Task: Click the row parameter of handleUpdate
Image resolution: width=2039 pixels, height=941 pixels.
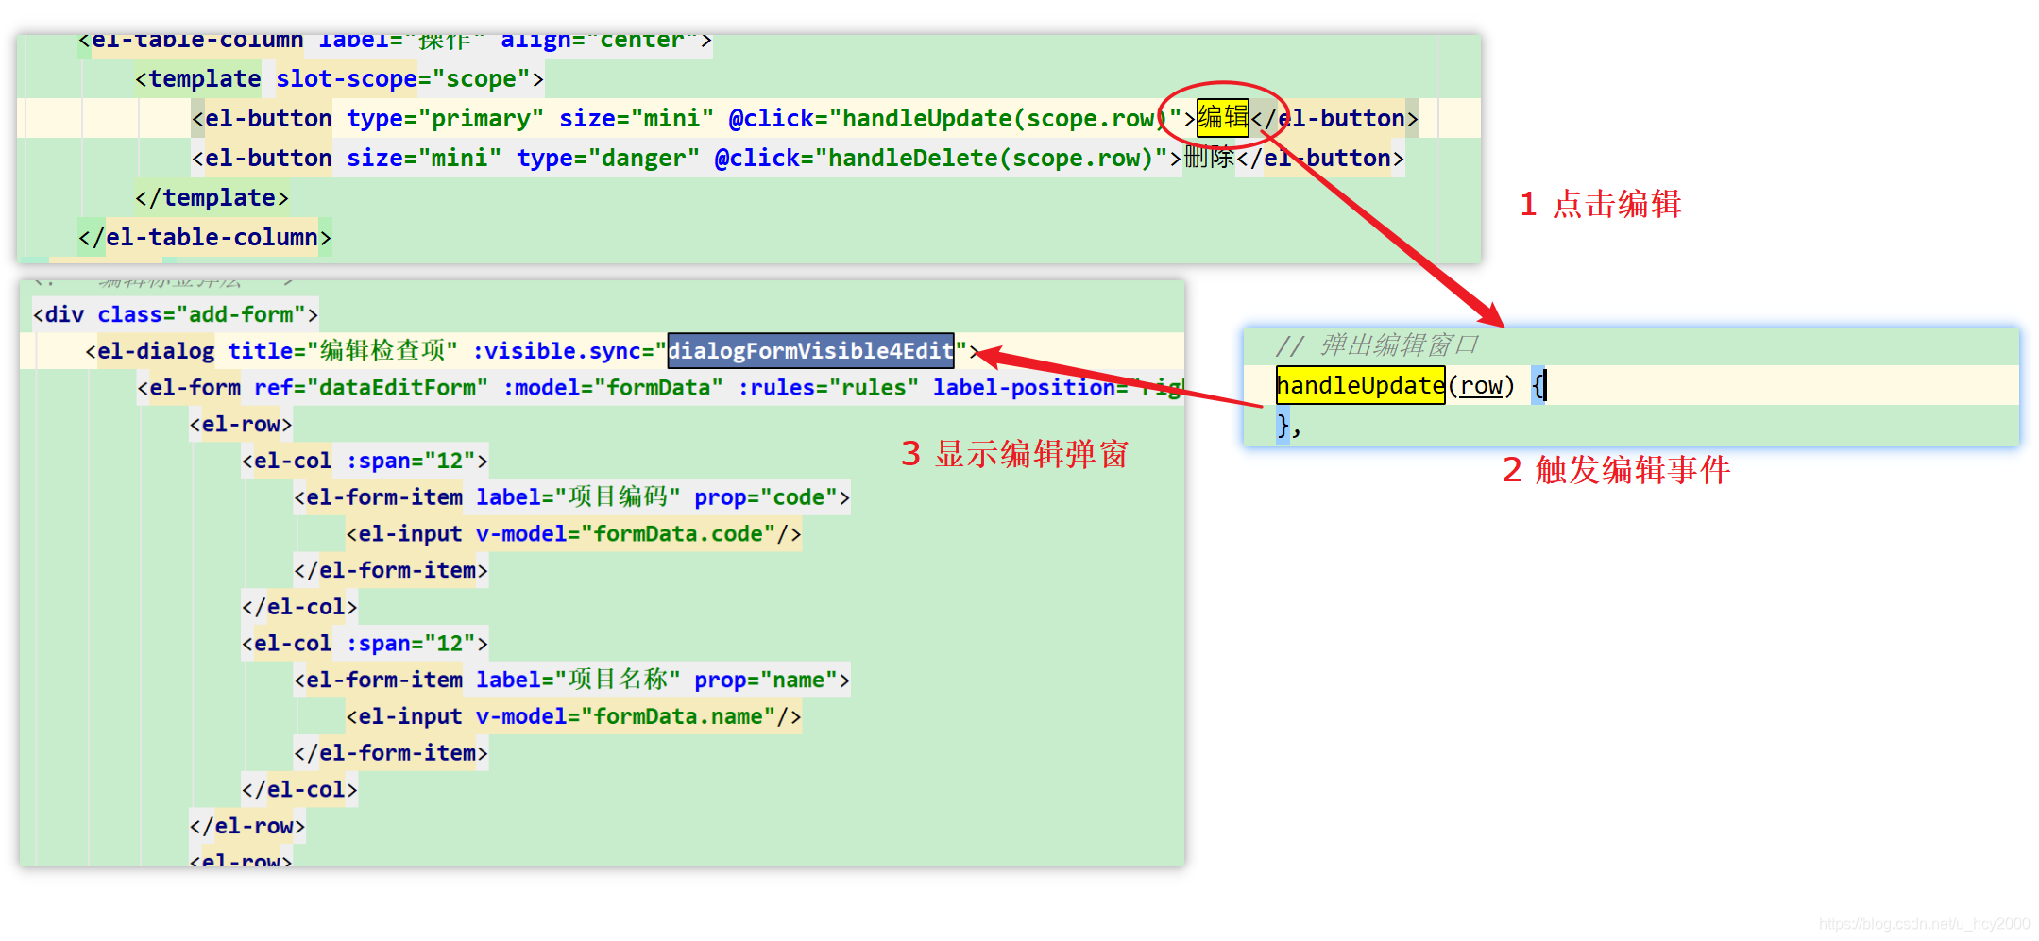Action: (x=1481, y=385)
